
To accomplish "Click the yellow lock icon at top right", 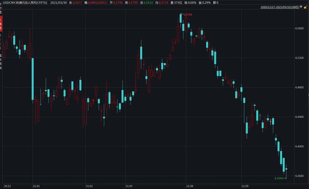I will (305, 7).
